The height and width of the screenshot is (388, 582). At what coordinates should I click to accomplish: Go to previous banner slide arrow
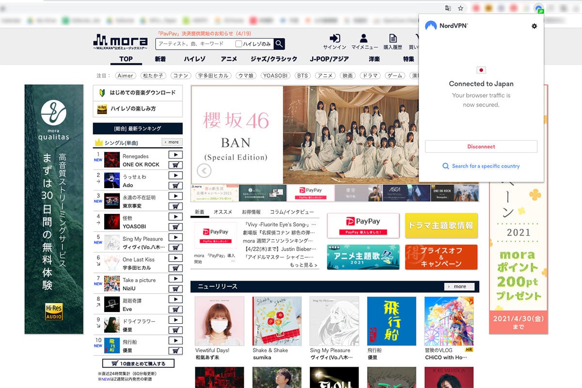(x=204, y=171)
